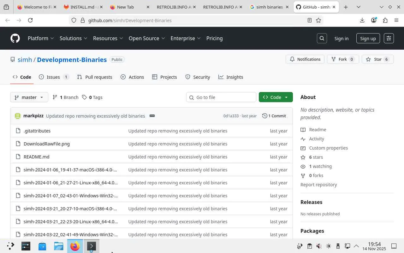
Task: Open the file manager taskbar icon
Action: 59,246
